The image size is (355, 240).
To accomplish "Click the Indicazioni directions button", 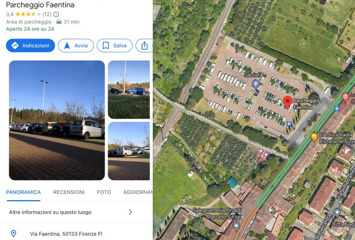I will tap(30, 46).
